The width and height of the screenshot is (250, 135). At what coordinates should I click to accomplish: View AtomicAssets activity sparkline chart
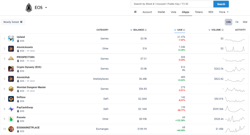coord(235,49)
